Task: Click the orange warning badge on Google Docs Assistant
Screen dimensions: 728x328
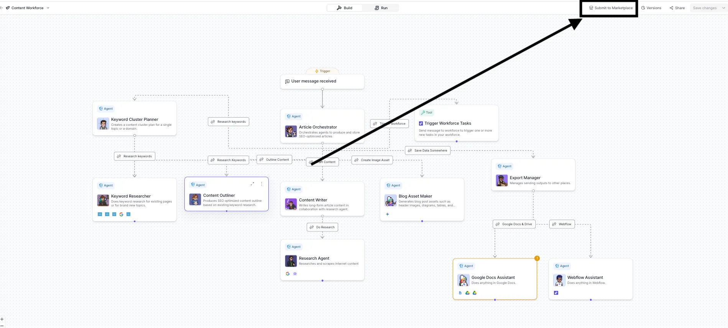Action: pos(537,258)
